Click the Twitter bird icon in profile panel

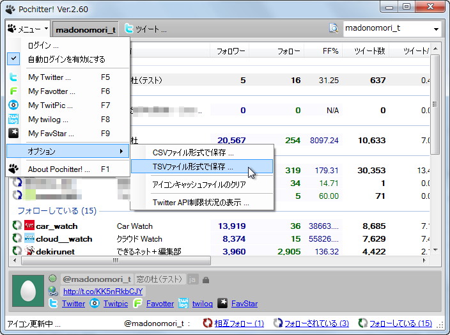(x=54, y=303)
